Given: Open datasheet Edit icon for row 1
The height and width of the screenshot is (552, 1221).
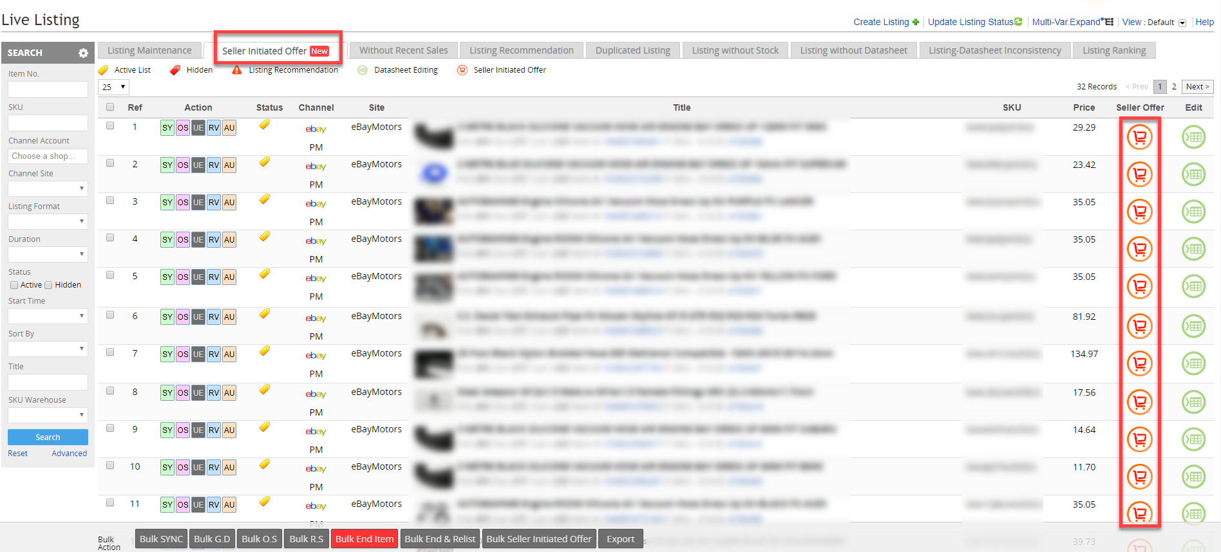Looking at the screenshot, I should tap(1194, 137).
